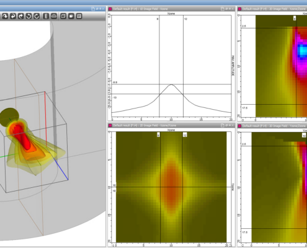Close the 1D Image Field Xzone panel
The width and height of the screenshot is (307, 248).
233,9
